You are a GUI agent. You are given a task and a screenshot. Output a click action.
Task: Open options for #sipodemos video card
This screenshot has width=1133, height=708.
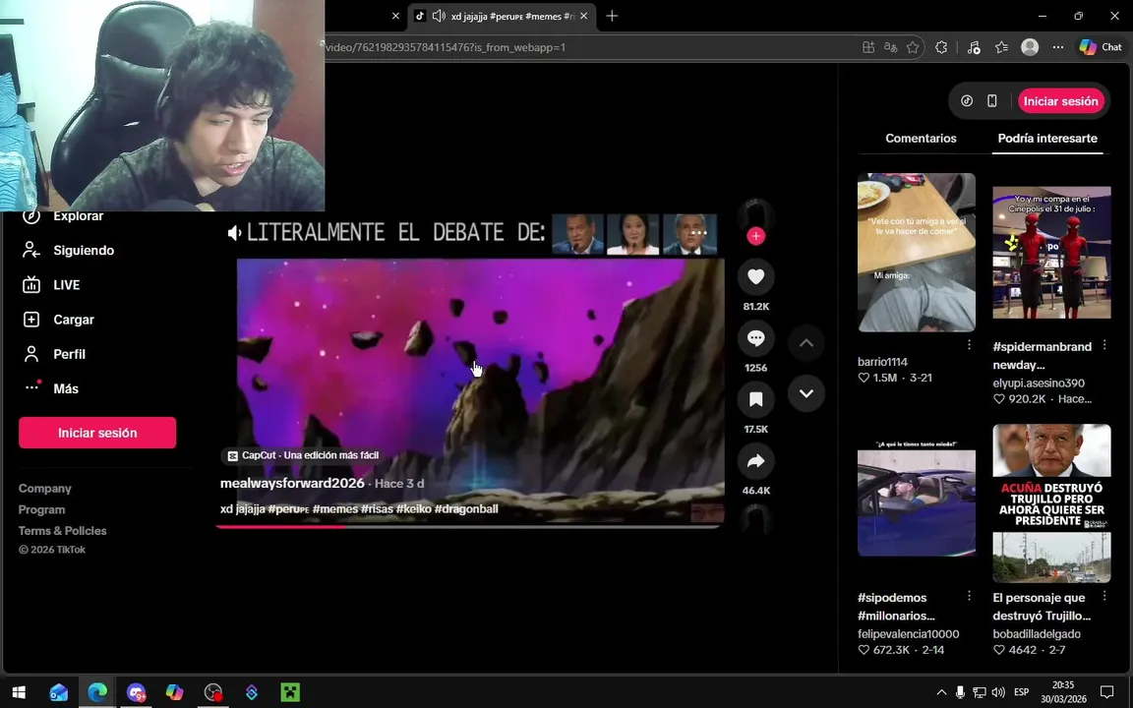click(969, 596)
